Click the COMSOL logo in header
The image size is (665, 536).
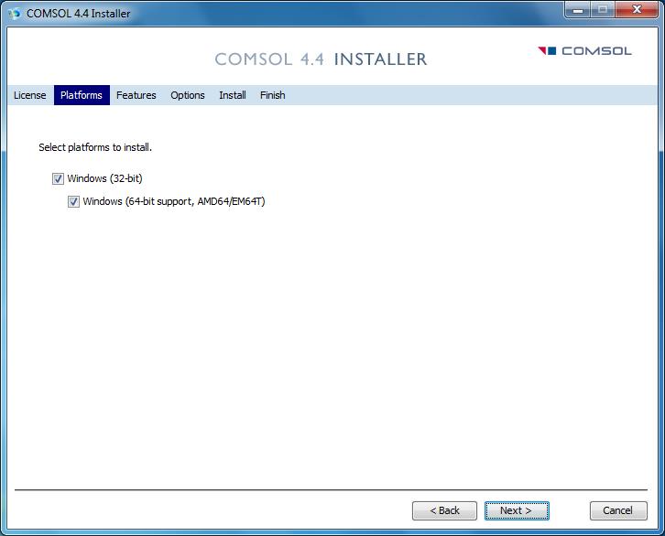pos(584,51)
